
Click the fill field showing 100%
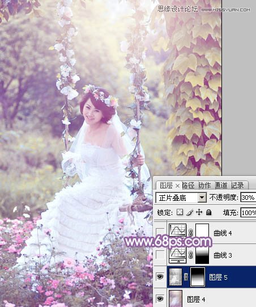coord(248,213)
